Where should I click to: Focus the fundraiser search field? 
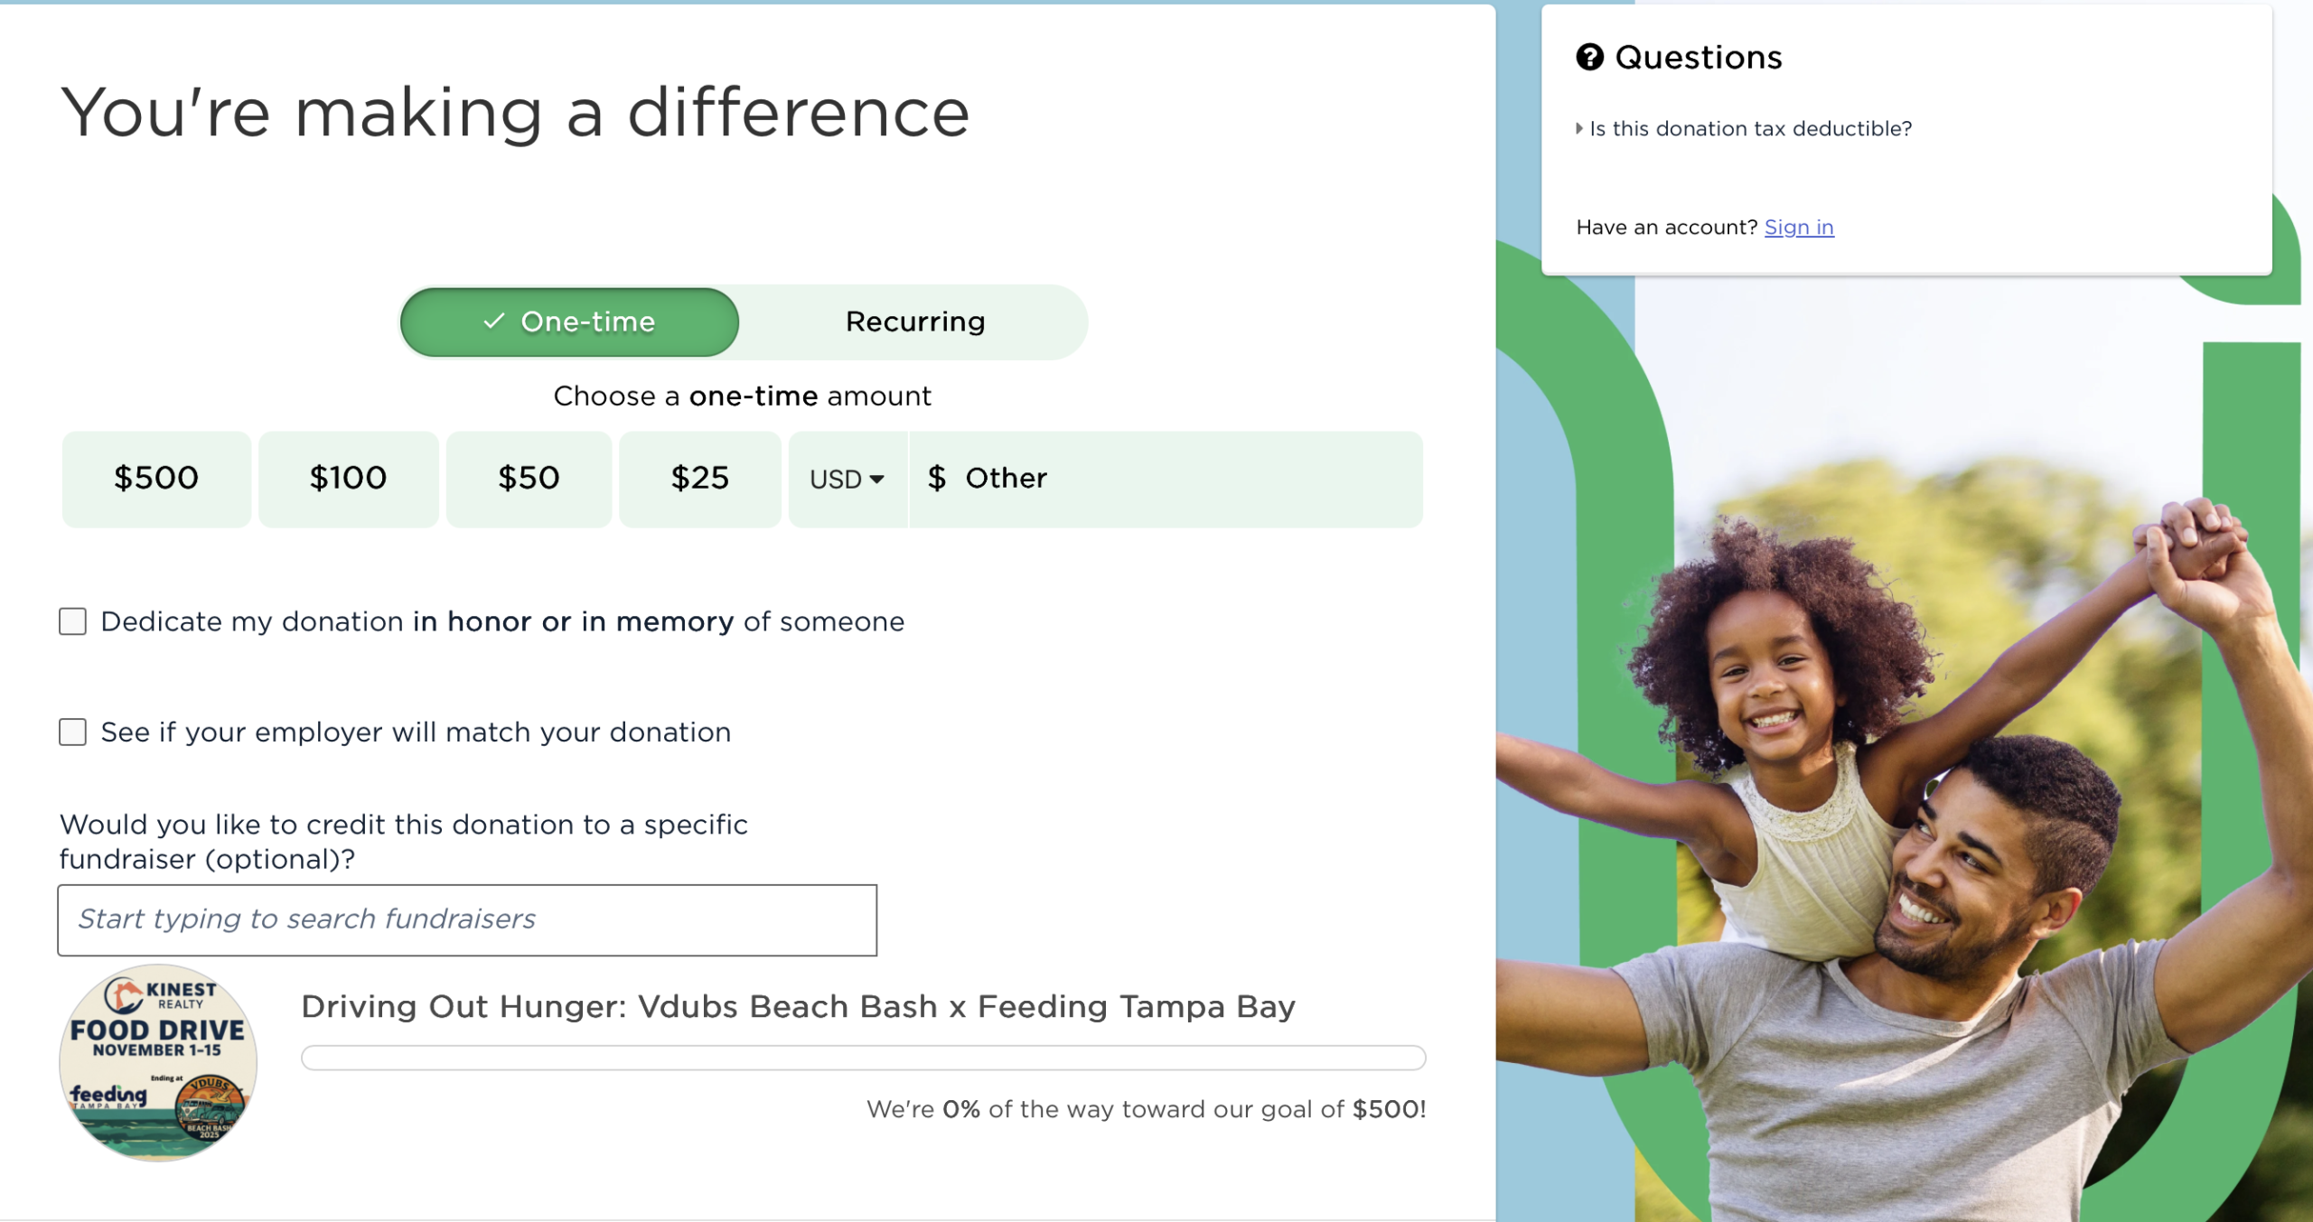[467, 919]
